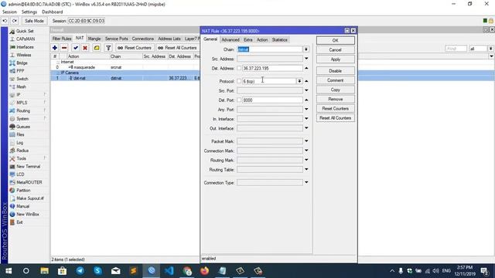Open the Mangle tab
Viewport: 495px width, 278px height.
(x=94, y=39)
